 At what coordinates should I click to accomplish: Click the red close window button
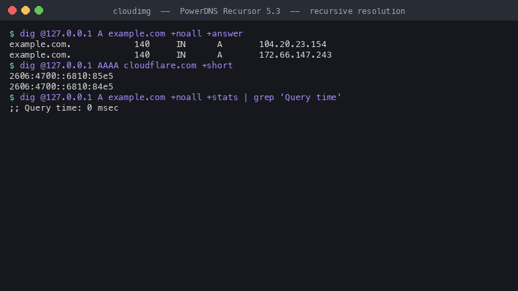coord(12,11)
